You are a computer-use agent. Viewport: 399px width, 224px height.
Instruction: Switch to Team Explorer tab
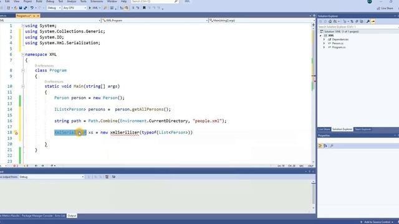pos(363,129)
